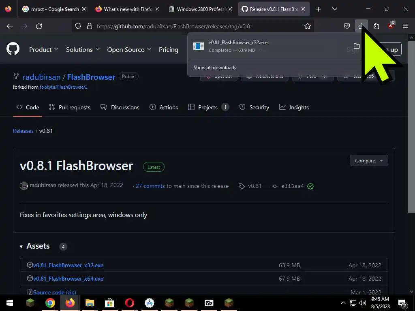Open a new tab with plus icon
The height and width of the screenshot is (311, 415).
click(319, 9)
